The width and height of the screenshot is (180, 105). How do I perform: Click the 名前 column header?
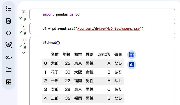(x=55, y=54)
